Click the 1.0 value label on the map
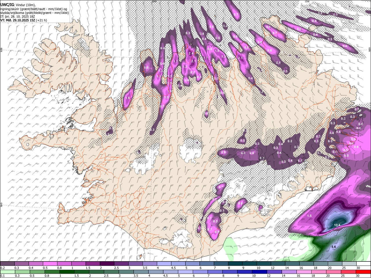The image size is (371, 278). coord(166,98)
